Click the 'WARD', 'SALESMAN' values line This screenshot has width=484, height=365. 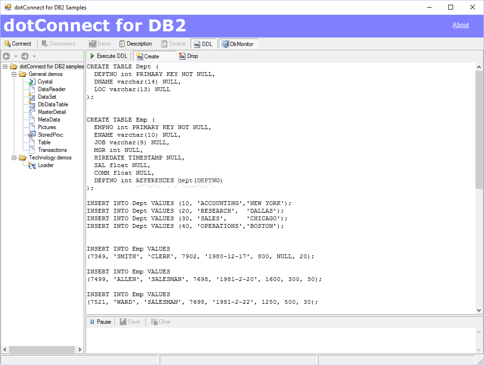tap(203, 302)
